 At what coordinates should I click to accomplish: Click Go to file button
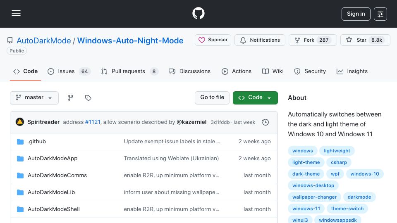coord(212,97)
